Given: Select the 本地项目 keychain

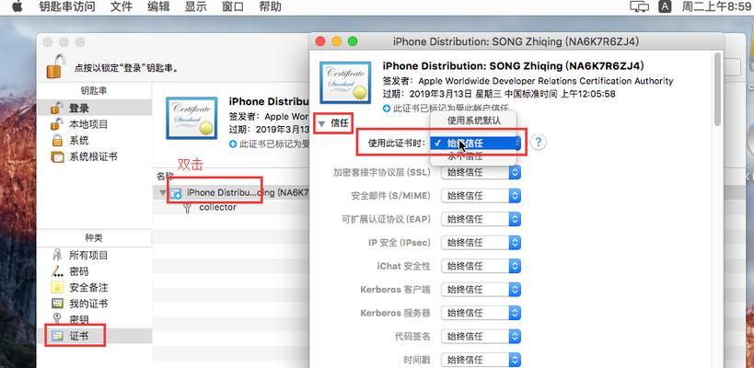Looking at the screenshot, I should pos(94,124).
